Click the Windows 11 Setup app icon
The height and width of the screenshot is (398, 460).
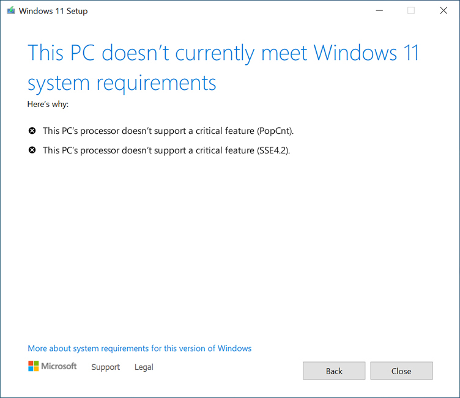[x=11, y=11]
